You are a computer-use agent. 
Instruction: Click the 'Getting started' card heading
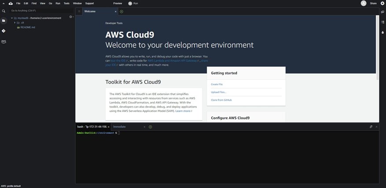pyautogui.click(x=224, y=73)
